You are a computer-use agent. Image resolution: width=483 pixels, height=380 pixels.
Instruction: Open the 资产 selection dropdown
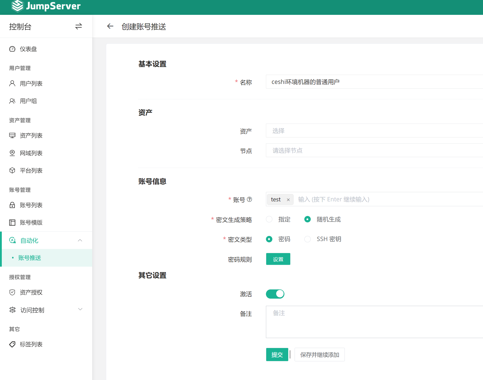coord(374,131)
